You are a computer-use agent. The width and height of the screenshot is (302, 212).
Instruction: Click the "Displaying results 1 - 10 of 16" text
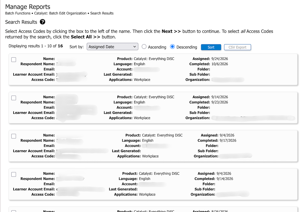36,46
